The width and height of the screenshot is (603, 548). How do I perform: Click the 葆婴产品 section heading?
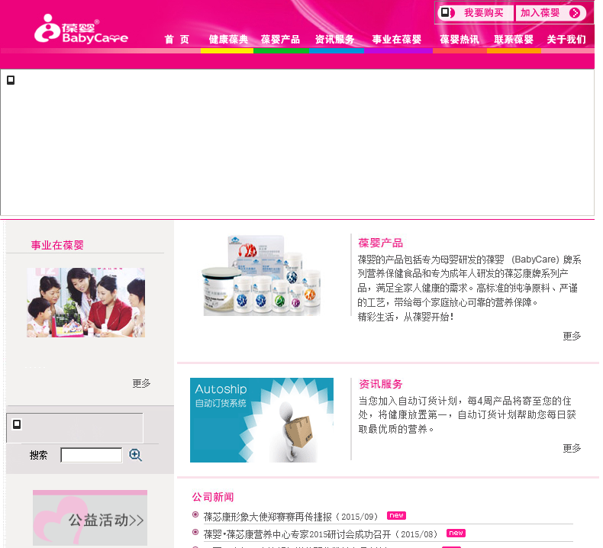(380, 243)
